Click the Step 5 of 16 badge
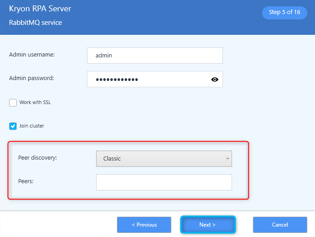315x237 pixels. point(285,13)
